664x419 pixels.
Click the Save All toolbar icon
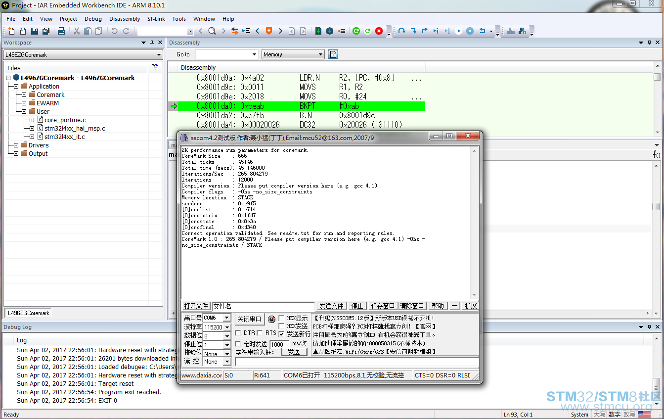point(46,31)
